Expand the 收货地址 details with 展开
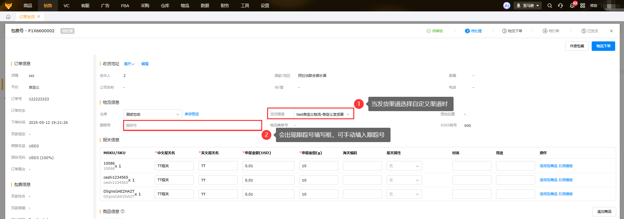Viewport: 624px width, 219px height. tap(129, 64)
